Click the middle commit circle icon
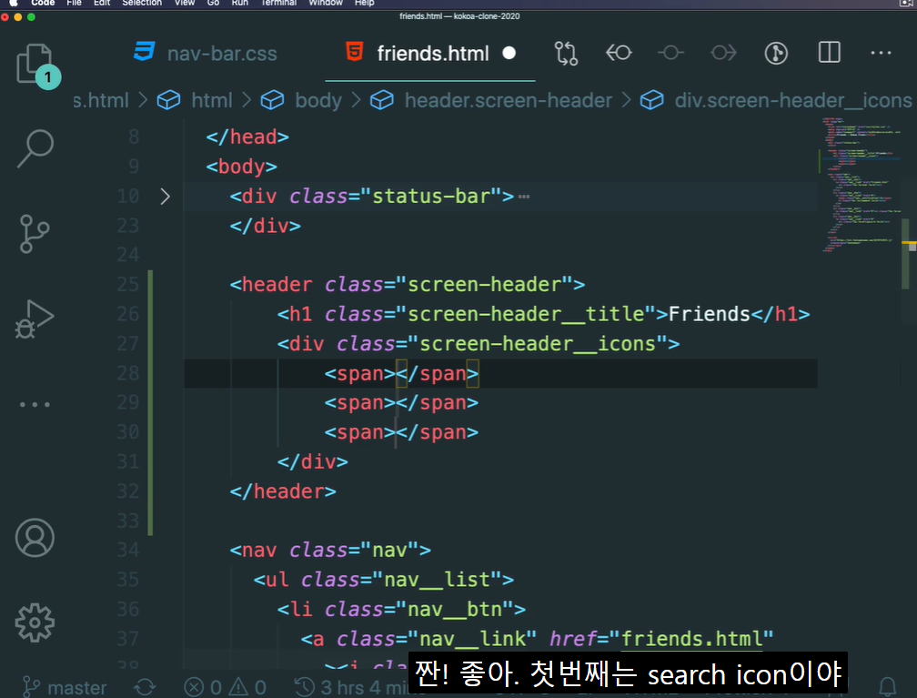 (670, 54)
